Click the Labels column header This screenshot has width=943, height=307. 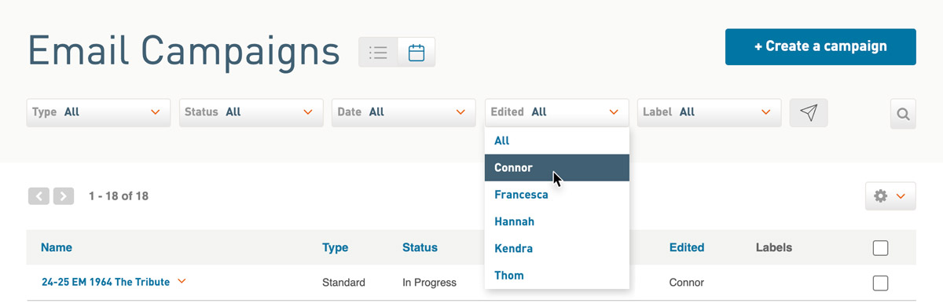point(774,247)
